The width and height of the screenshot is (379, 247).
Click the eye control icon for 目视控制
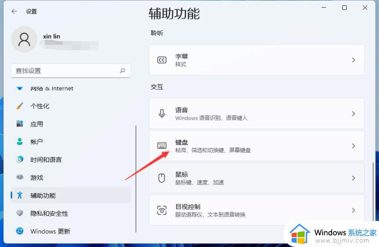tap(162, 210)
